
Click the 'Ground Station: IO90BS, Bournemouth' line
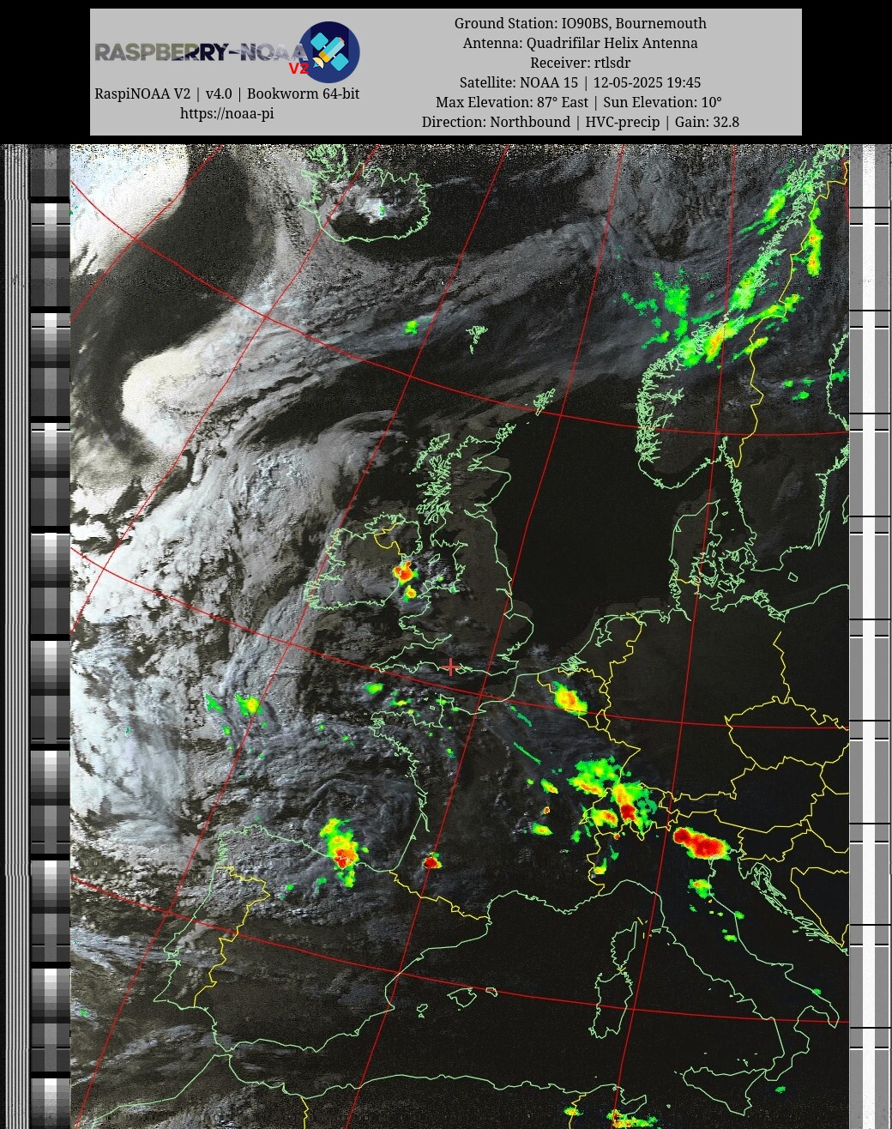click(x=581, y=23)
